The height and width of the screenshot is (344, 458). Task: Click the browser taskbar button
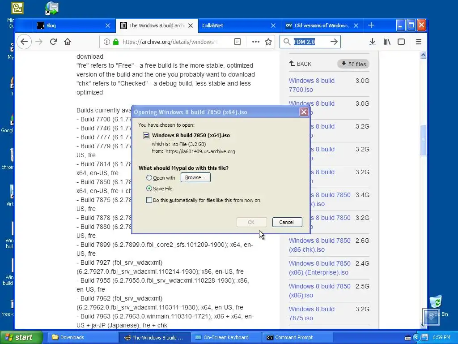pos(154,337)
